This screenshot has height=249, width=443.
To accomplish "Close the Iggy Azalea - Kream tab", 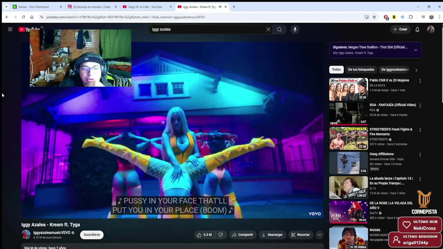I will 226,7.
